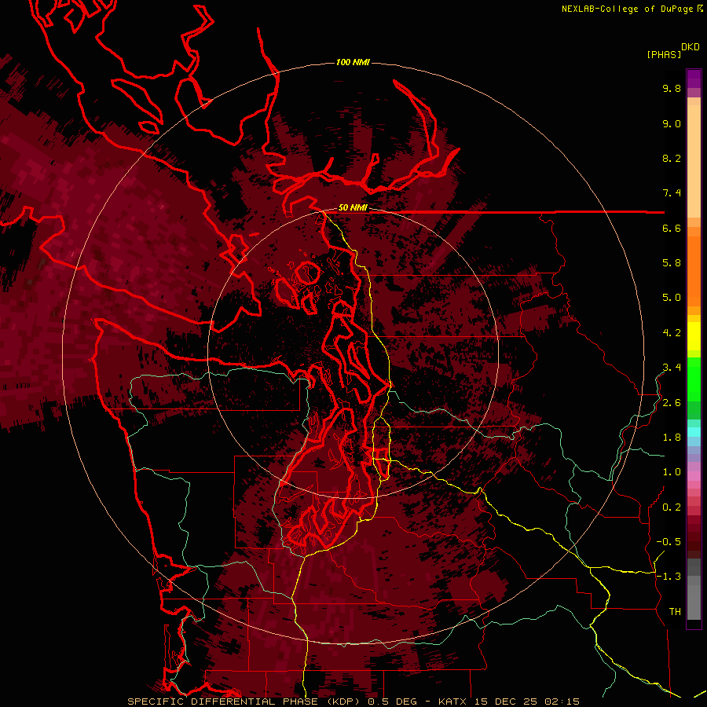This screenshot has width=707, height=707.
Task: Click the [PHAS] label above the legend
Action: 664,54
